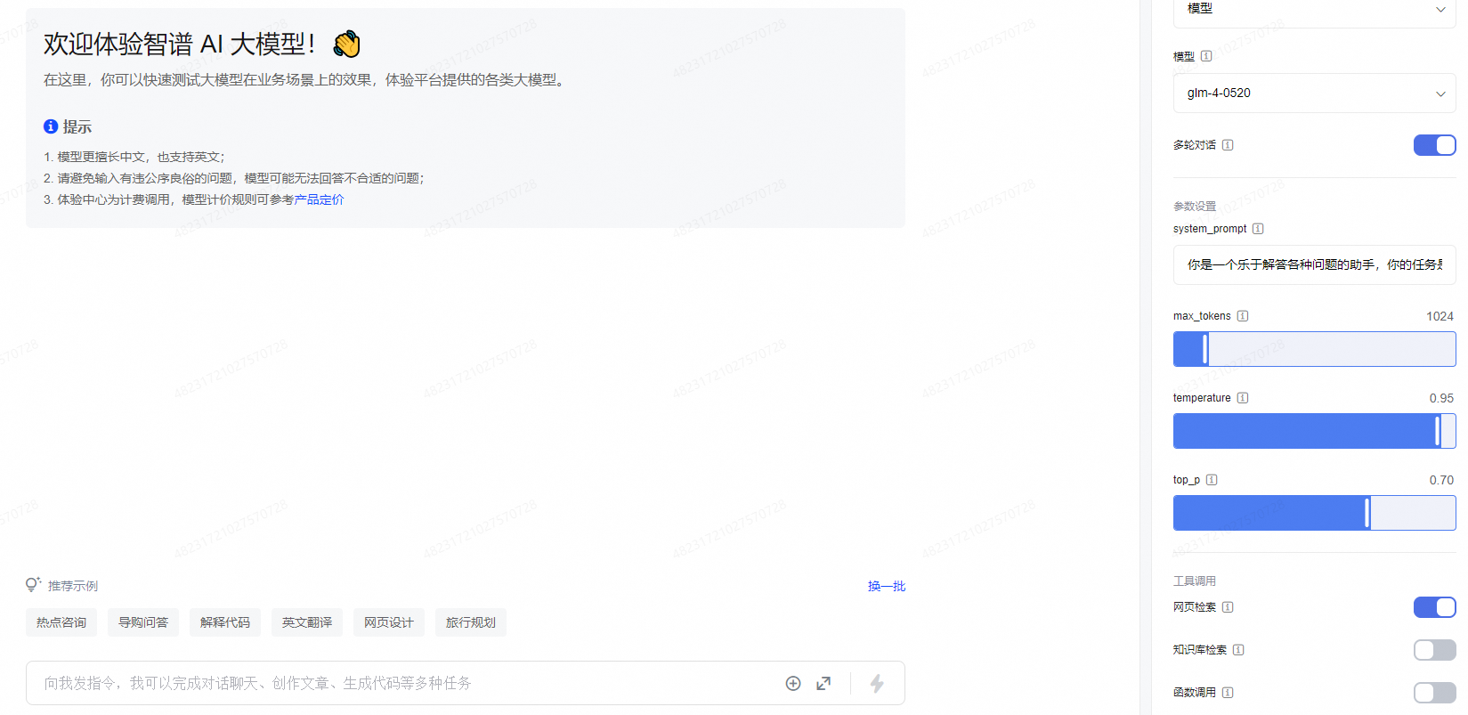This screenshot has height=715, width=1468.
Task: Click info icon next to top_p
Action: [x=1212, y=480]
